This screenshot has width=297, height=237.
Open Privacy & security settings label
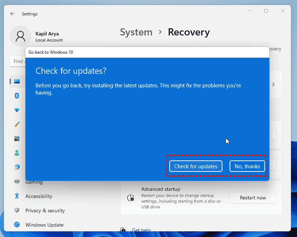(x=45, y=211)
